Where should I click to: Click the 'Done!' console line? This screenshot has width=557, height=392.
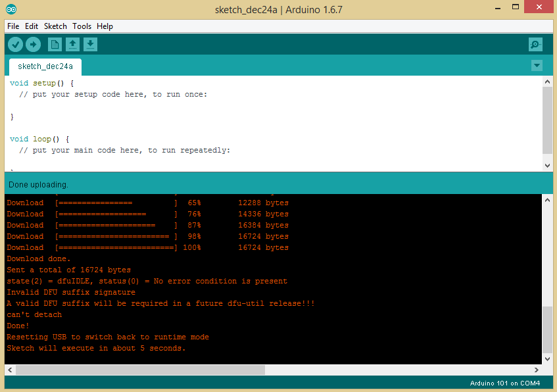click(x=18, y=326)
